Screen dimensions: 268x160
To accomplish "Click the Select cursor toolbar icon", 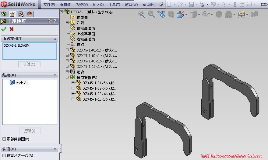I will [x=224, y=4].
